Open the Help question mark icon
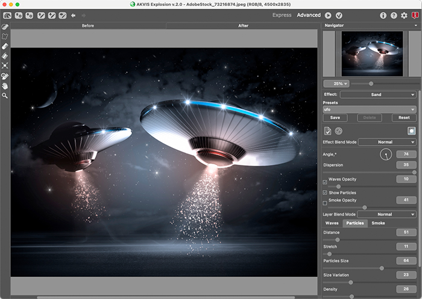The height and width of the screenshot is (299, 422). tap(394, 15)
